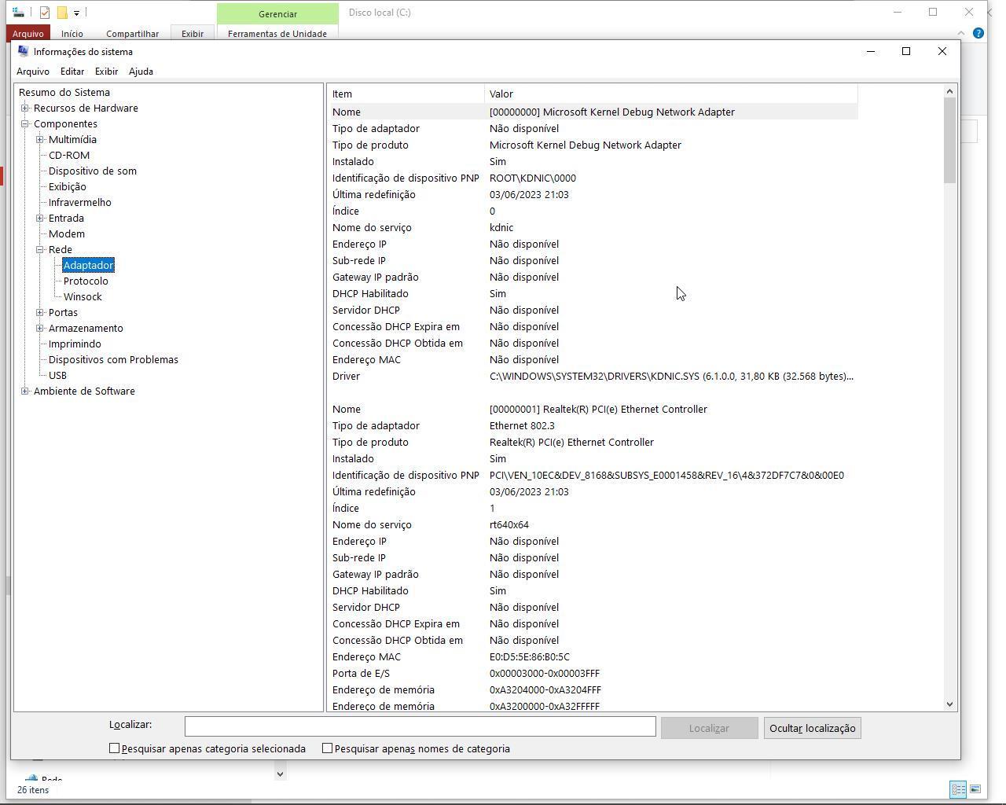Maximize the Informações do sistema window

906,51
